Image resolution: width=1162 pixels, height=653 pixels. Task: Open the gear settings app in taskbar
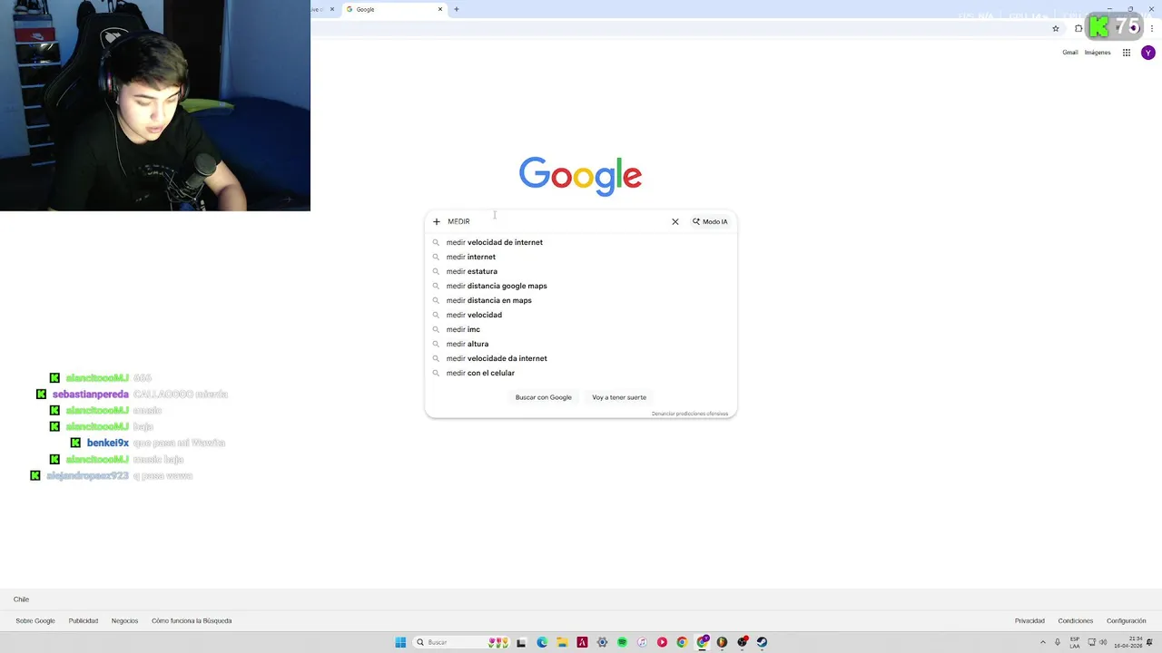pyautogui.click(x=602, y=642)
